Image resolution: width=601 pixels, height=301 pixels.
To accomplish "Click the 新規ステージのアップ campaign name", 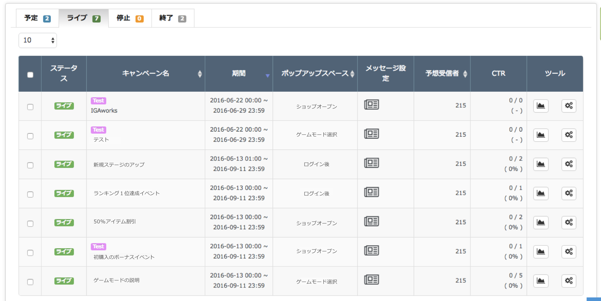I will 119,165.
